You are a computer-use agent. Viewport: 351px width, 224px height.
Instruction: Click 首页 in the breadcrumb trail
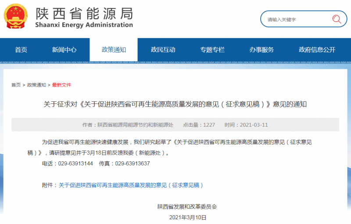(16, 85)
